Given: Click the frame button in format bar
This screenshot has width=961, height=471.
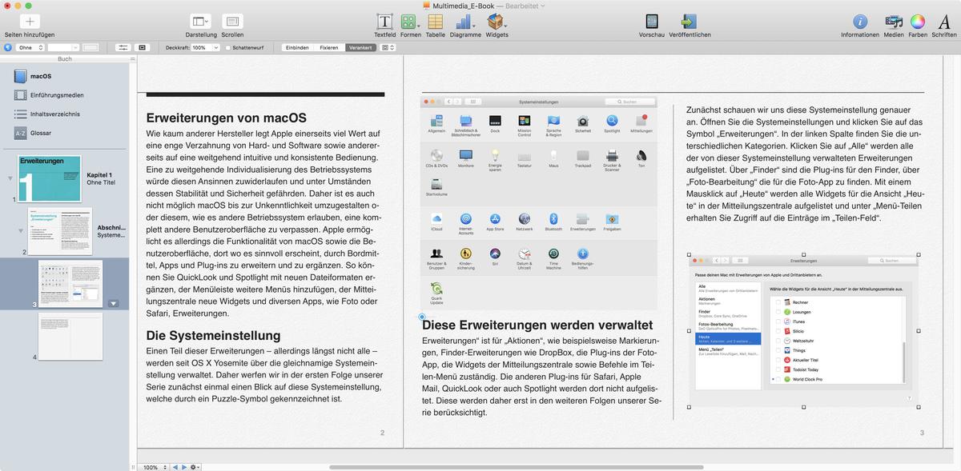Looking at the screenshot, I should point(143,47).
